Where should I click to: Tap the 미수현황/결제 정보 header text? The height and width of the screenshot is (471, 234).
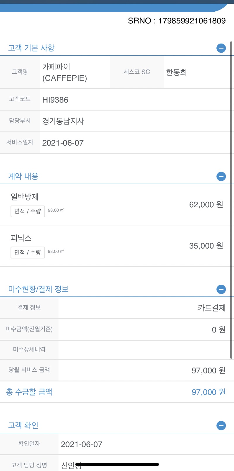38,289
